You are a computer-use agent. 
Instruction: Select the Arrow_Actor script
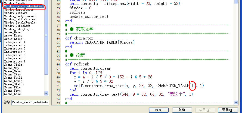point(13,39)
